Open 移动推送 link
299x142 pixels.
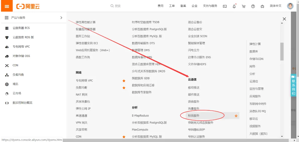point(193,88)
